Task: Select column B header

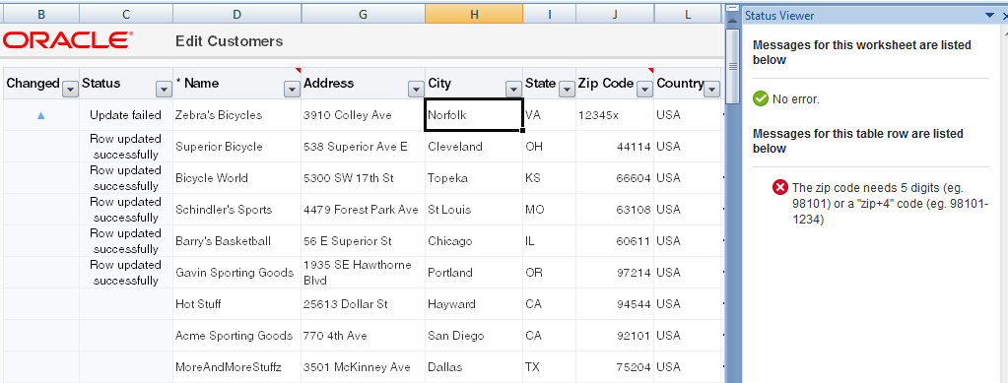Action: click(x=41, y=14)
